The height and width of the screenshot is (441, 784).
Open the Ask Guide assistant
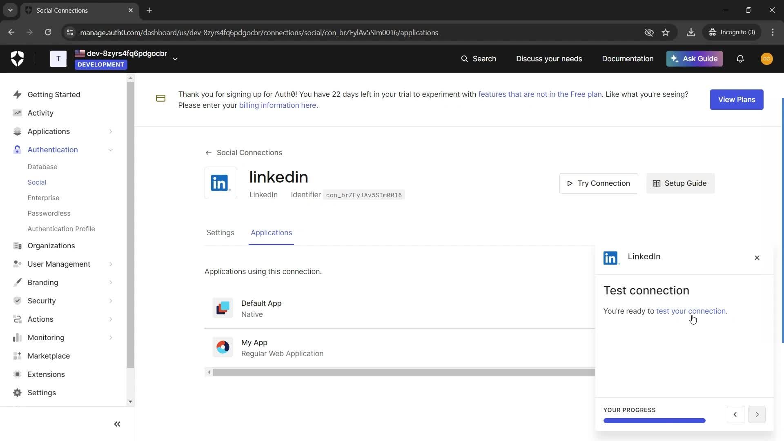(x=694, y=59)
